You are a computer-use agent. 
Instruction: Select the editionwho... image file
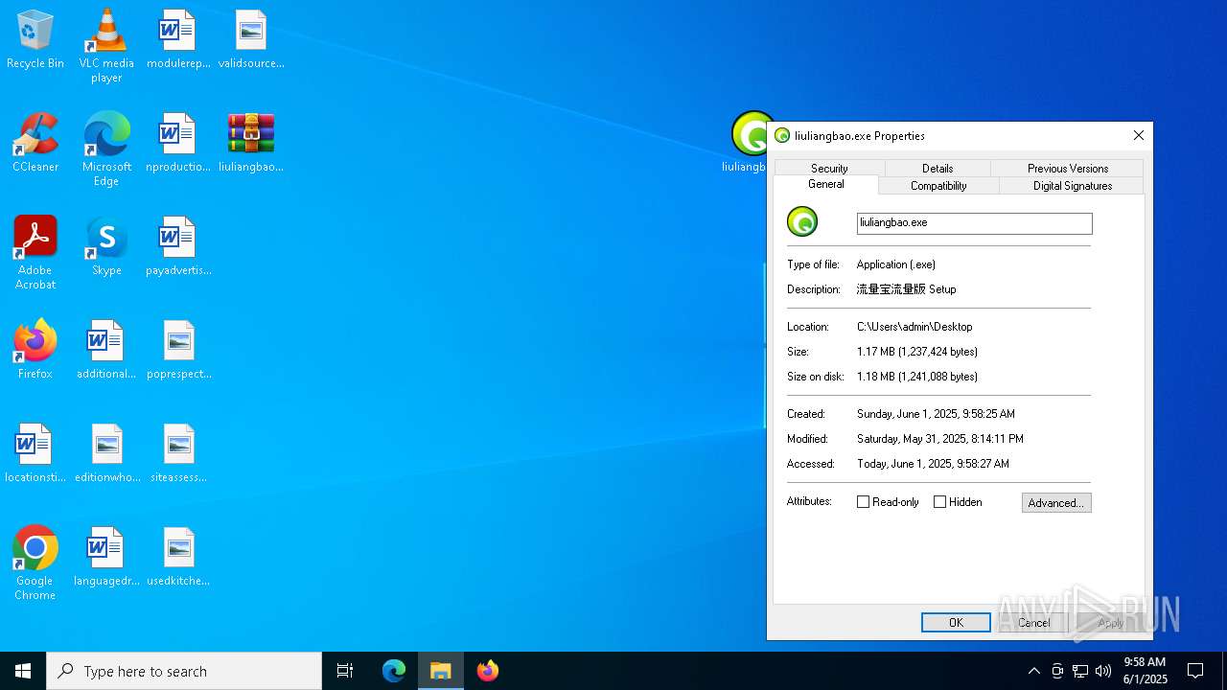106,453
